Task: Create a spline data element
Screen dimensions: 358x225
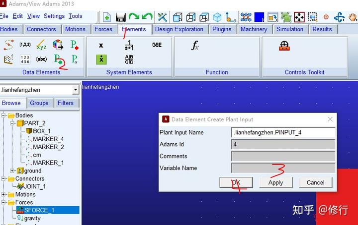Action: click(x=8, y=45)
